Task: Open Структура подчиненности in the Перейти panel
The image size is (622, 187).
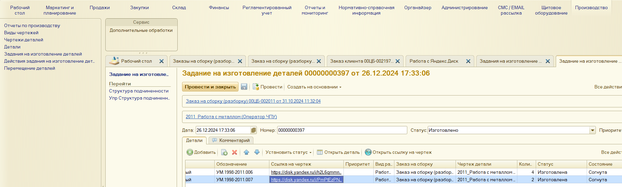Action: click(139, 91)
